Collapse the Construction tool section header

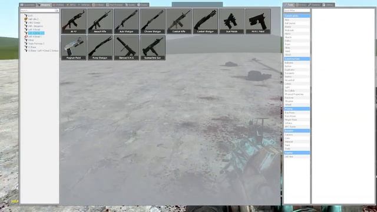(297, 59)
